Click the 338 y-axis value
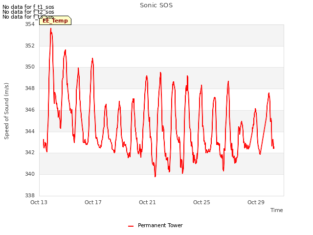Viewport: 313px width, 235px height. [x=30, y=195]
